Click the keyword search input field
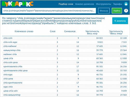This screenshot has height=97, width=130. pyautogui.click(x=49, y=11)
